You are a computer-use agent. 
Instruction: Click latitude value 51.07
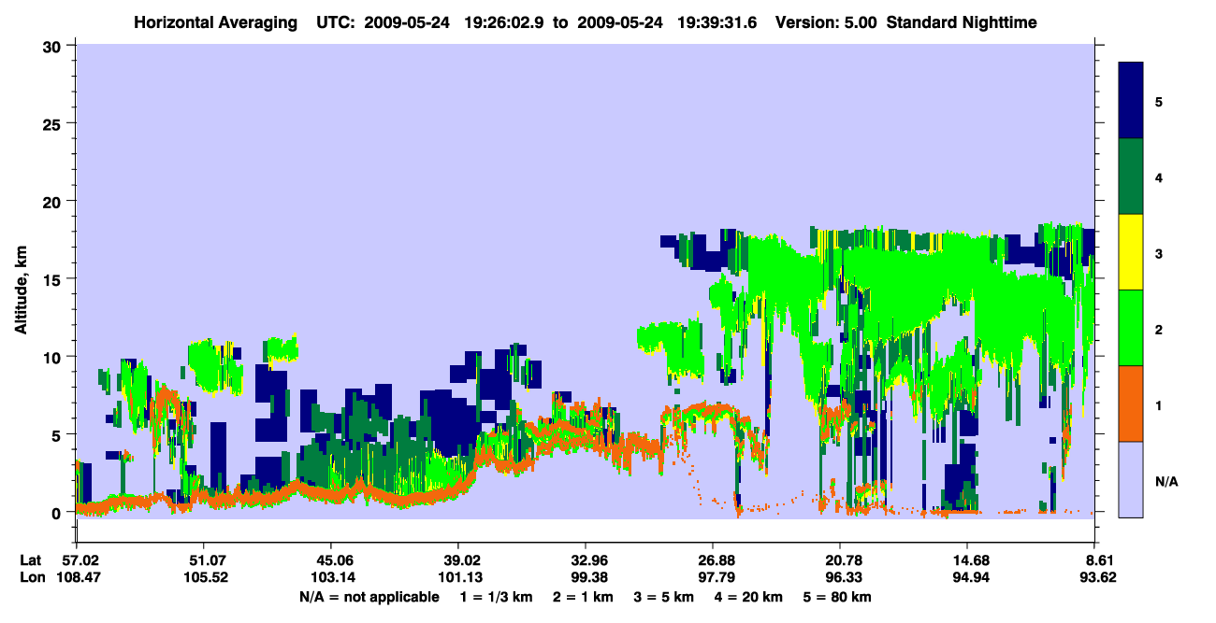tap(203, 560)
